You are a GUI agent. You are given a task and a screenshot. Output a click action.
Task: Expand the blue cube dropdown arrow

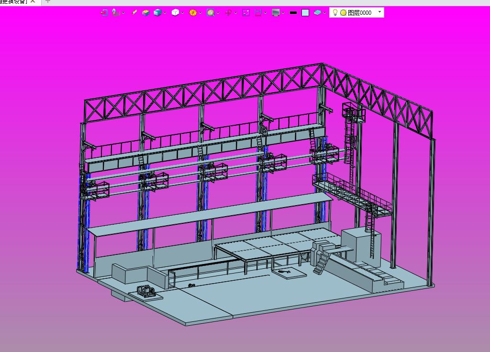165,13
